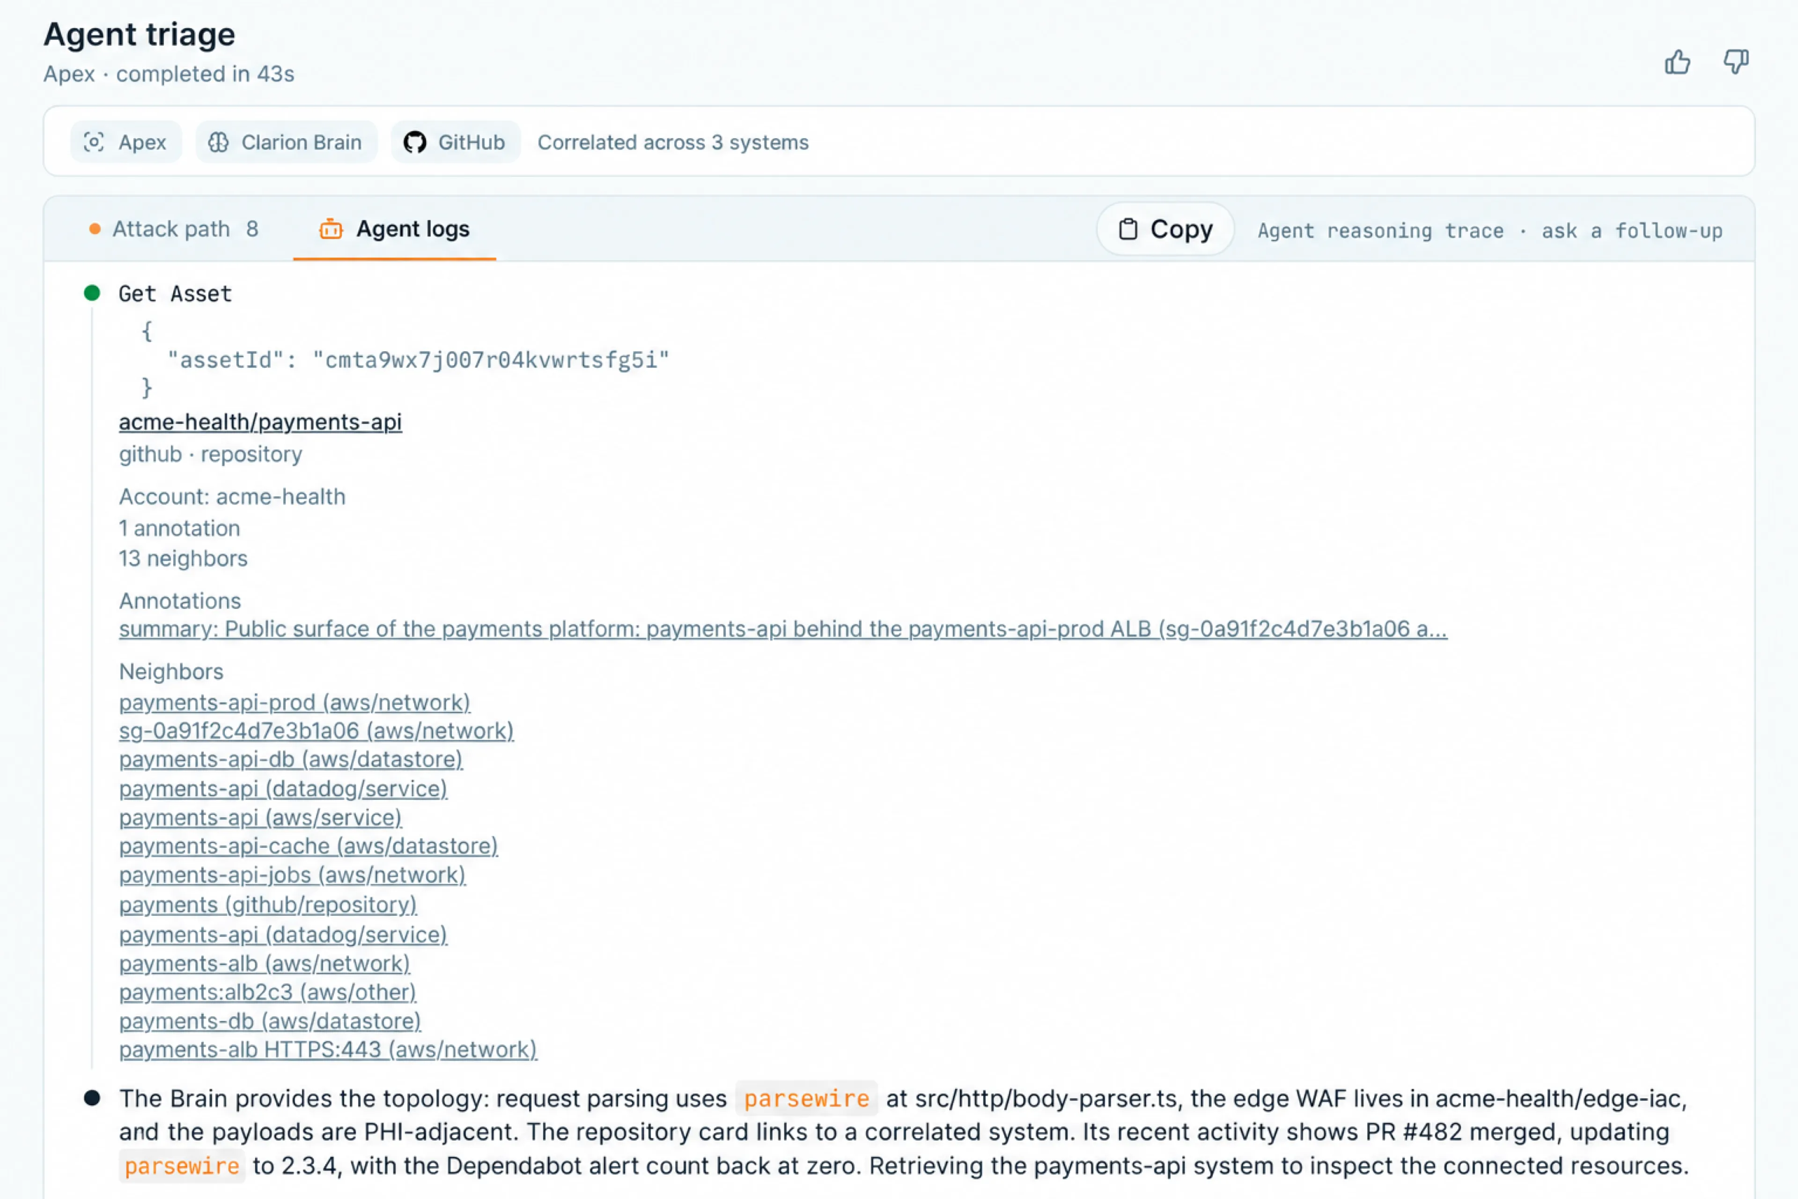Screen dimensions: 1798x1199
Task: Click the thumbs down feedback icon
Action: [x=1735, y=62]
